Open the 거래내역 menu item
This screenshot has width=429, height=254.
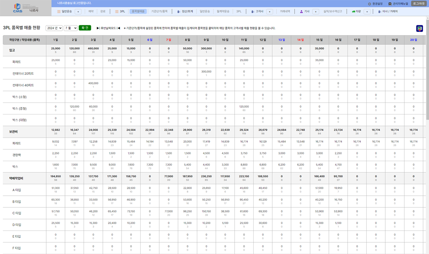click(285, 12)
